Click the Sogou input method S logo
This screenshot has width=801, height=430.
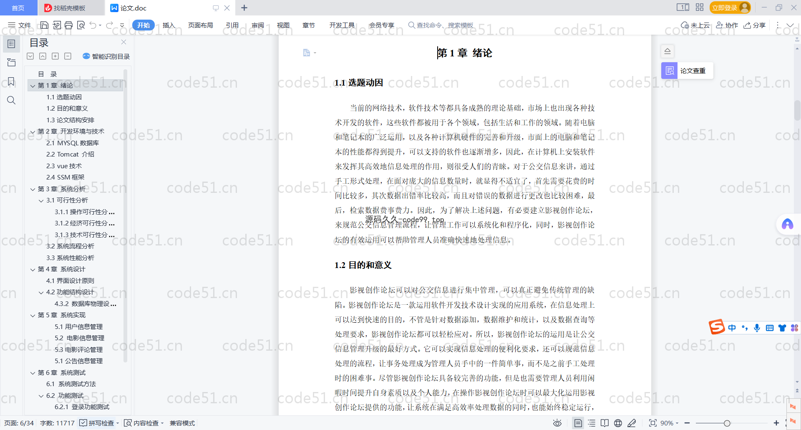pyautogui.click(x=717, y=327)
